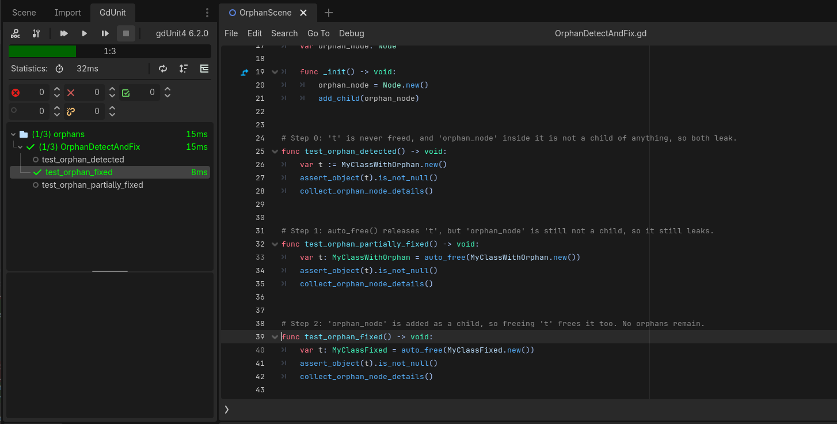Image resolution: width=837 pixels, height=424 pixels.
Task: Click the orphan chain-link counter icon
Action: click(x=71, y=111)
